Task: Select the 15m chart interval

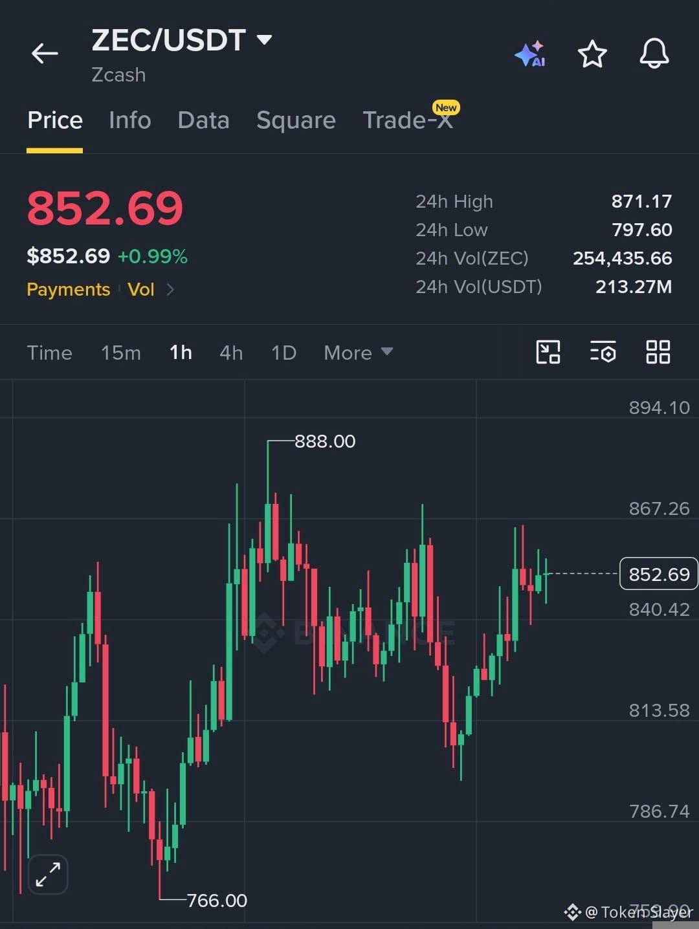Action: 121,353
